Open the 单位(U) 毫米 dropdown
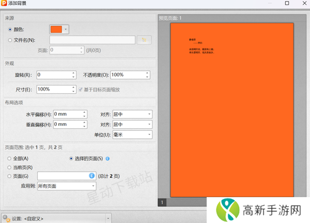310x223 pixels. [132, 135]
